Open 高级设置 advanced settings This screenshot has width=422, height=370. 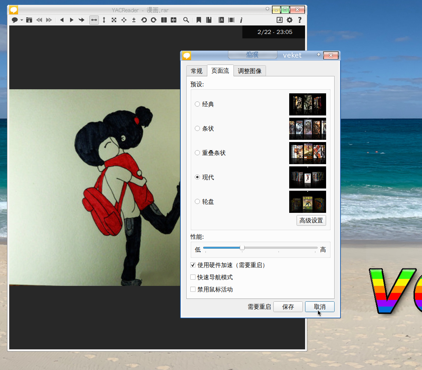[x=311, y=220]
